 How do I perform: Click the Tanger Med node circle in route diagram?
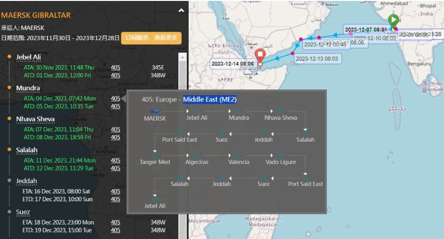pos(155,156)
